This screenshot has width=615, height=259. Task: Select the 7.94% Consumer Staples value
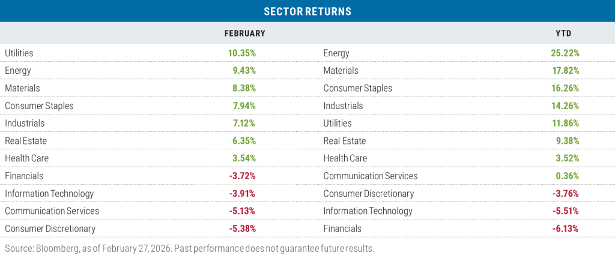click(x=243, y=106)
